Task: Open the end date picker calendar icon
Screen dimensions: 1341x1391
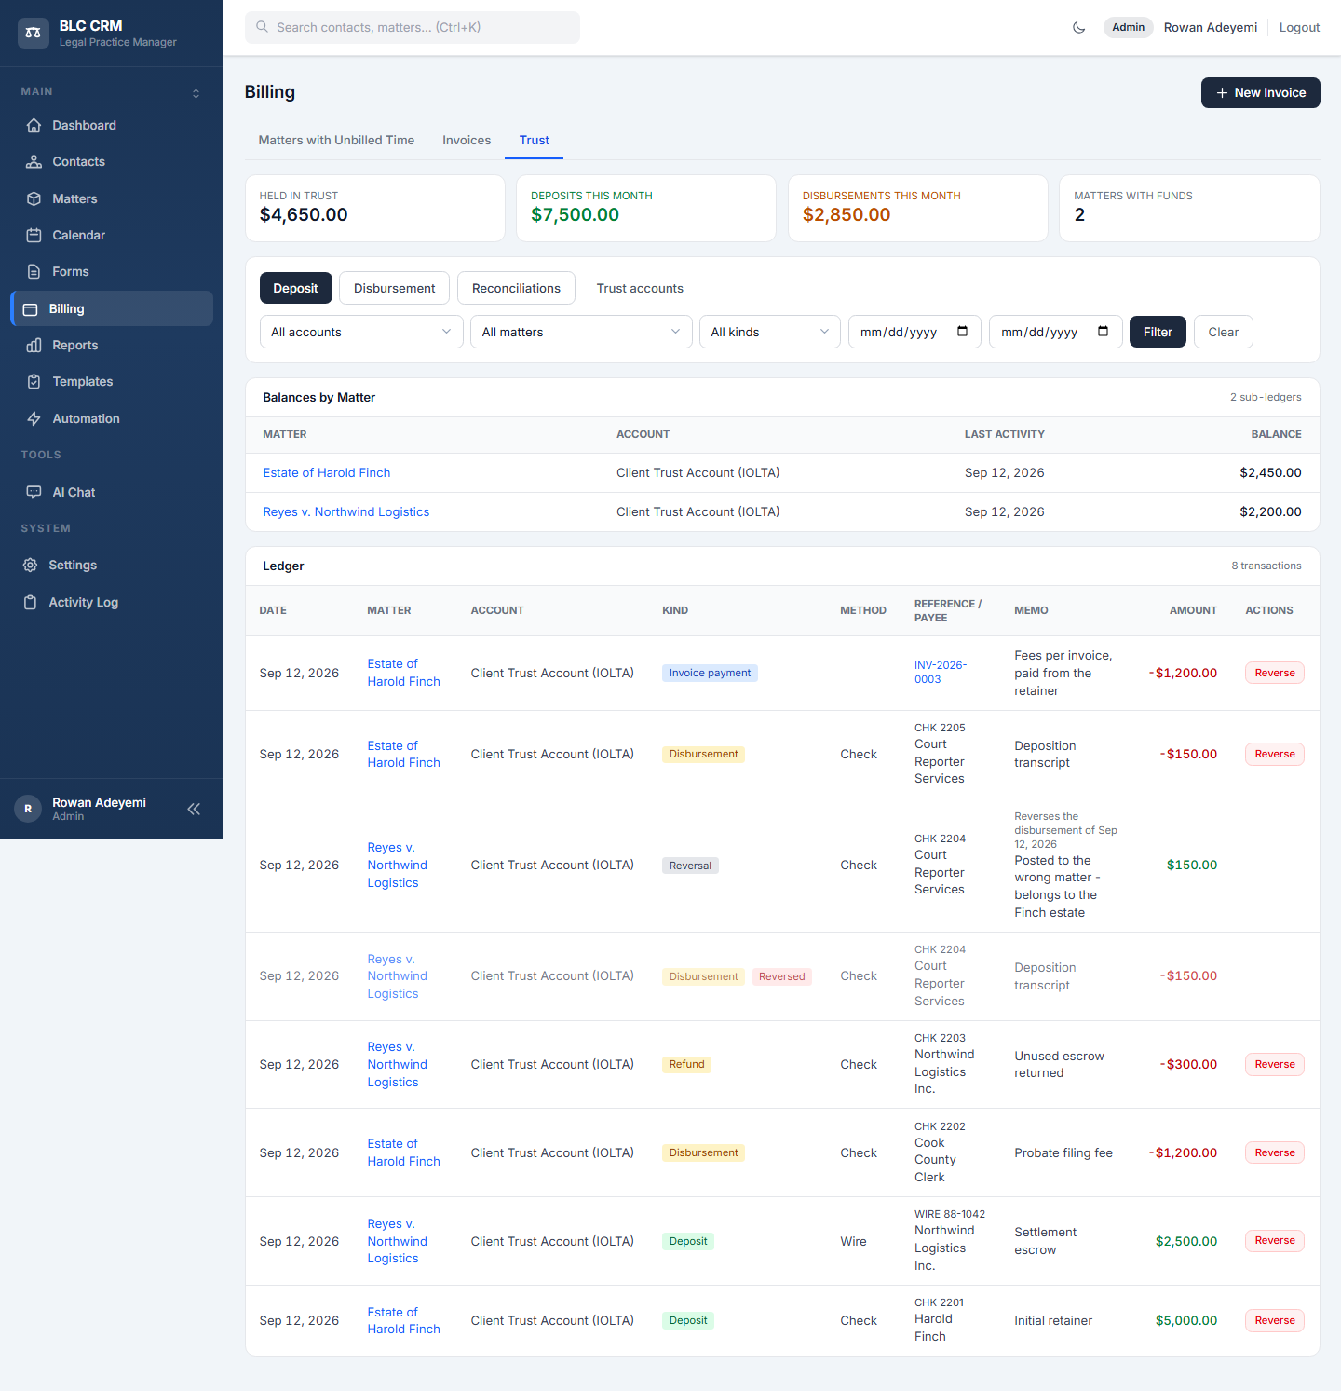Action: 1104,332
